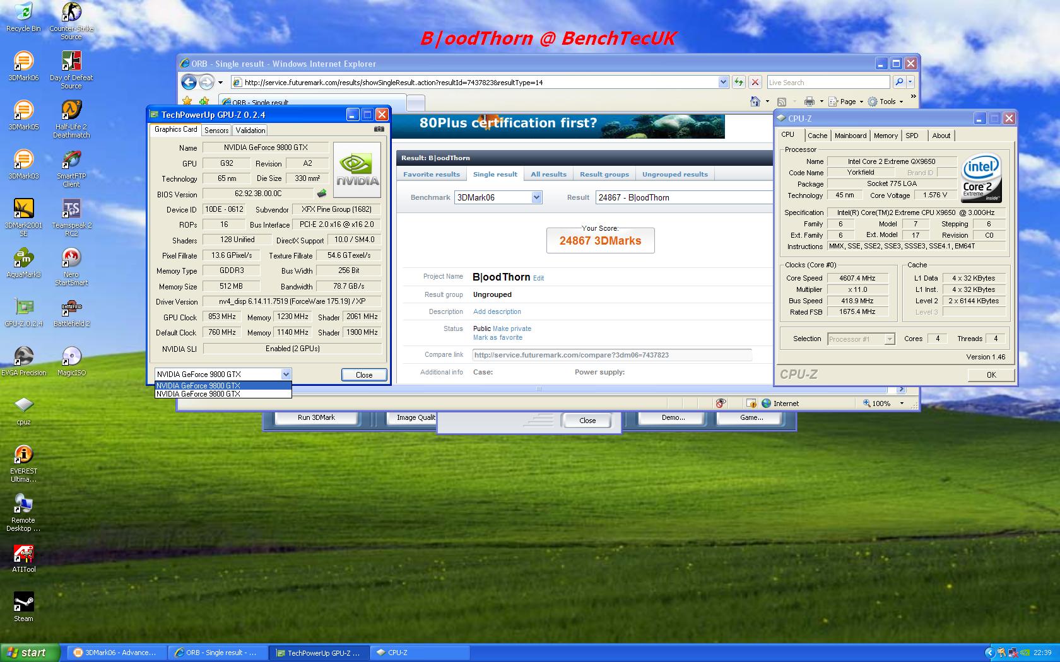Click the Add description link
The width and height of the screenshot is (1060, 662).
coord(497,311)
